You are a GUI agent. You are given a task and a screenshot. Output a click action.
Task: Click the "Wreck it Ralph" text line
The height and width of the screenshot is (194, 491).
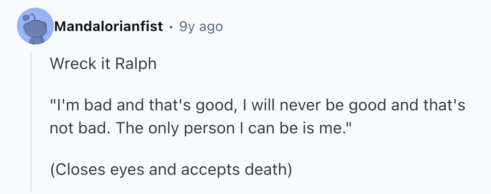103,63
